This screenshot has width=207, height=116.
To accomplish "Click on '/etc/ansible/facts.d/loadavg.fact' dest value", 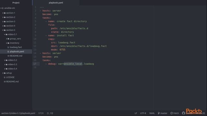I will click(83, 46).
